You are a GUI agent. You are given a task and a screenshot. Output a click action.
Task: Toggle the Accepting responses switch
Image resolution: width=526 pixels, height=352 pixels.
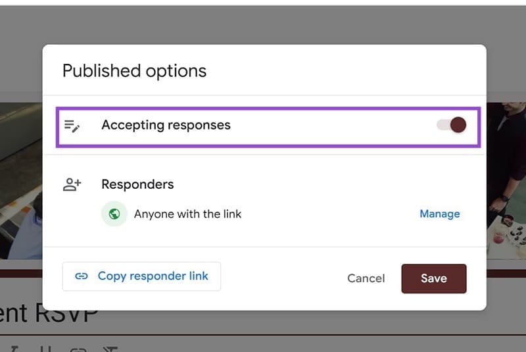[452, 125]
